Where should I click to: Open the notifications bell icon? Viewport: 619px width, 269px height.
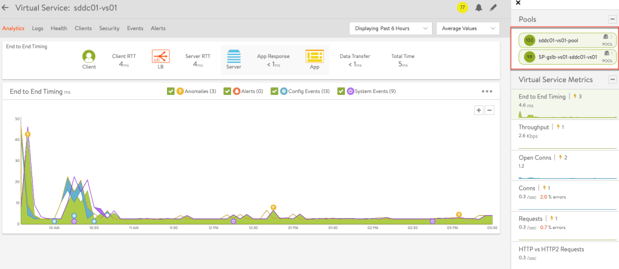(x=479, y=8)
